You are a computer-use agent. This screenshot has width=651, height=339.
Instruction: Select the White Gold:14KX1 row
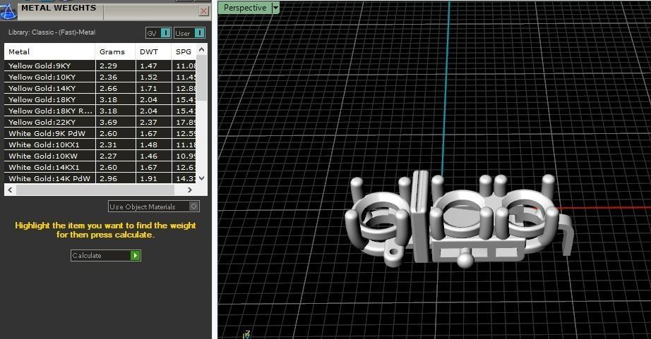pyautogui.click(x=100, y=167)
